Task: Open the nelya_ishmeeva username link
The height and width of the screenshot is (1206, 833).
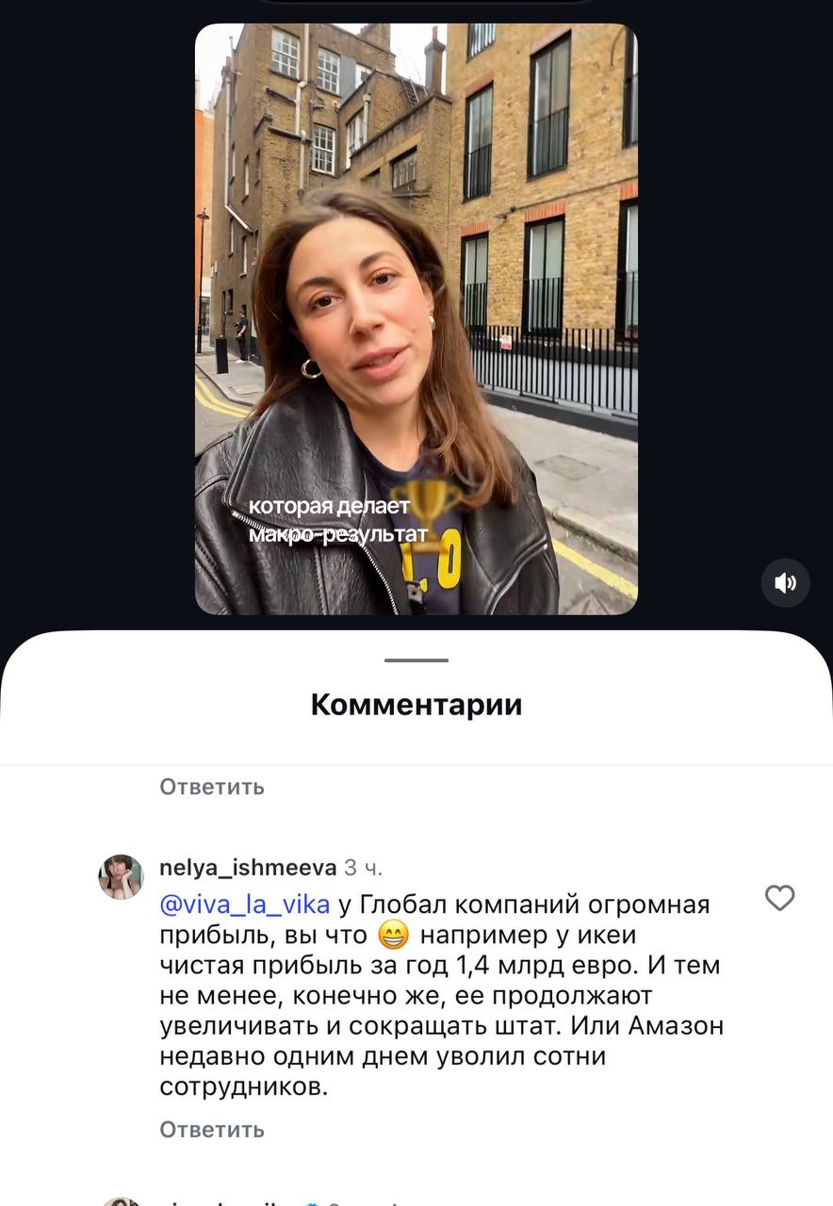Action: (248, 867)
